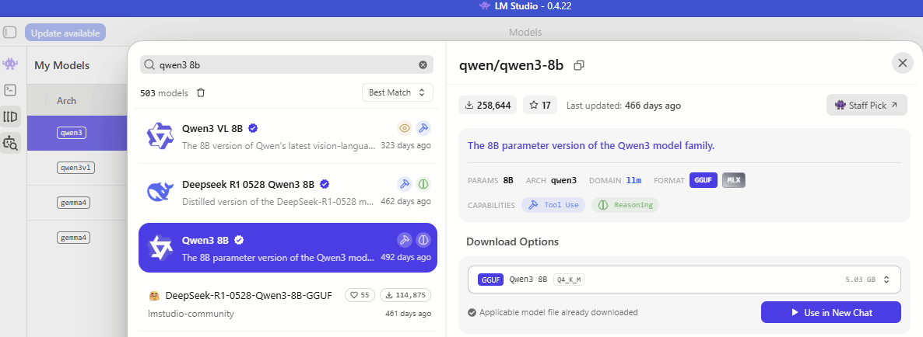The height and width of the screenshot is (337, 923).
Task: Select the MLX format chip
Action: tap(733, 180)
